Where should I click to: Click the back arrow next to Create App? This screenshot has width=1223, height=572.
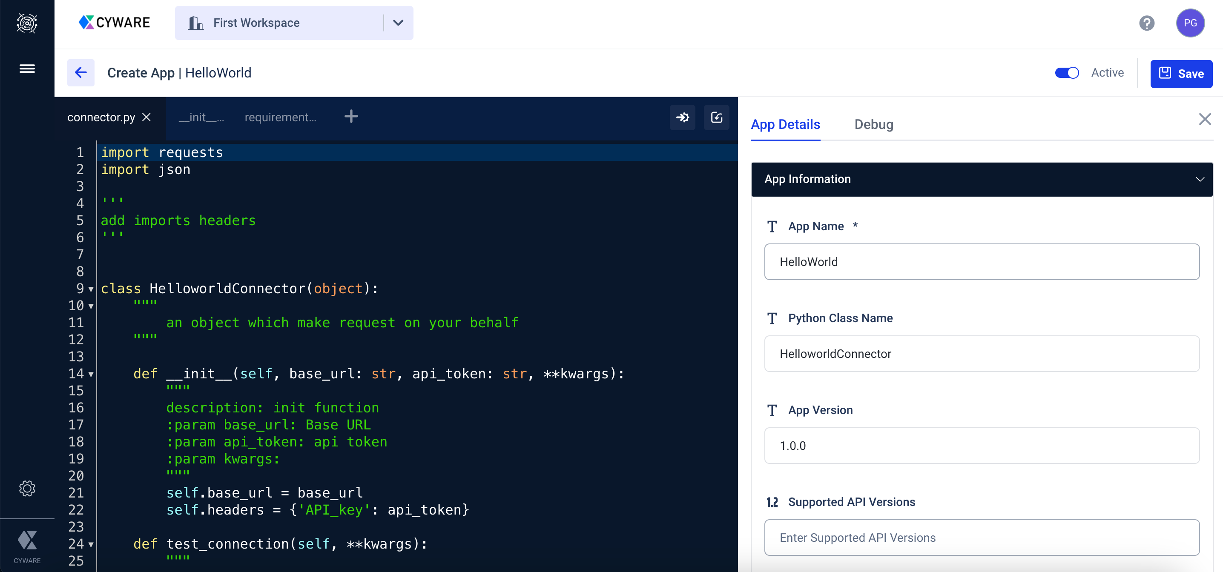[81, 73]
